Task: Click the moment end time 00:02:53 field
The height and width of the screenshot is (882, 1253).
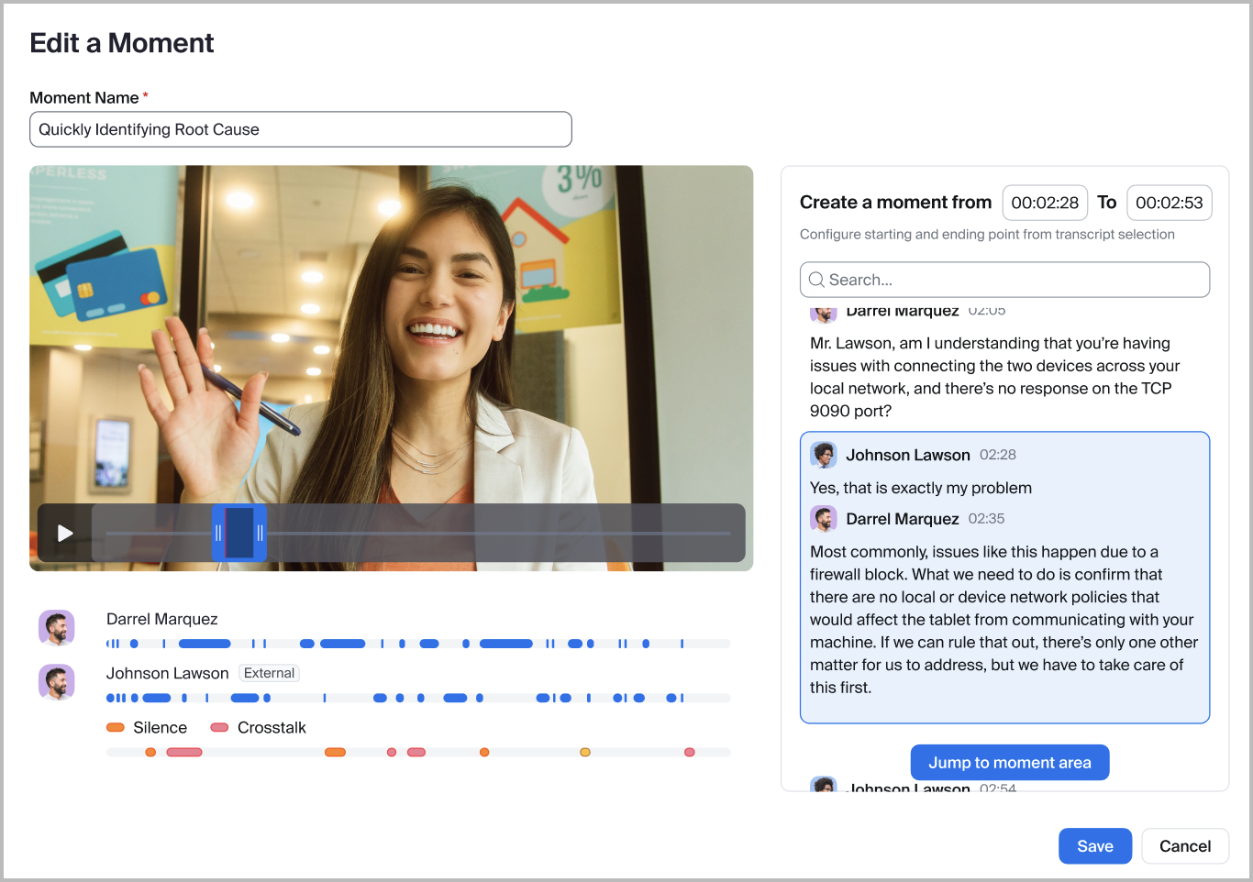Action: tap(1169, 203)
